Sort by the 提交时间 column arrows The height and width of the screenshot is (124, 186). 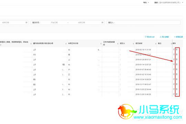point(156,44)
